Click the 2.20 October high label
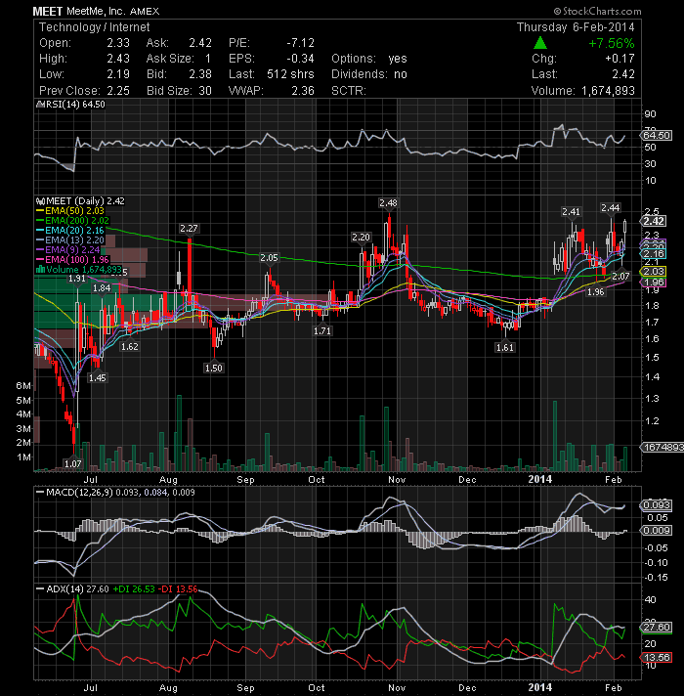This screenshot has height=696, width=684. [x=361, y=238]
